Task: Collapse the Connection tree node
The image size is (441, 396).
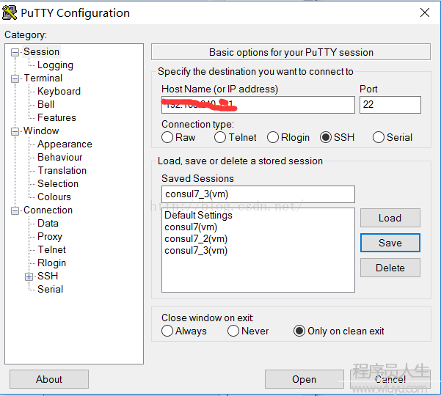Action: 15,210
